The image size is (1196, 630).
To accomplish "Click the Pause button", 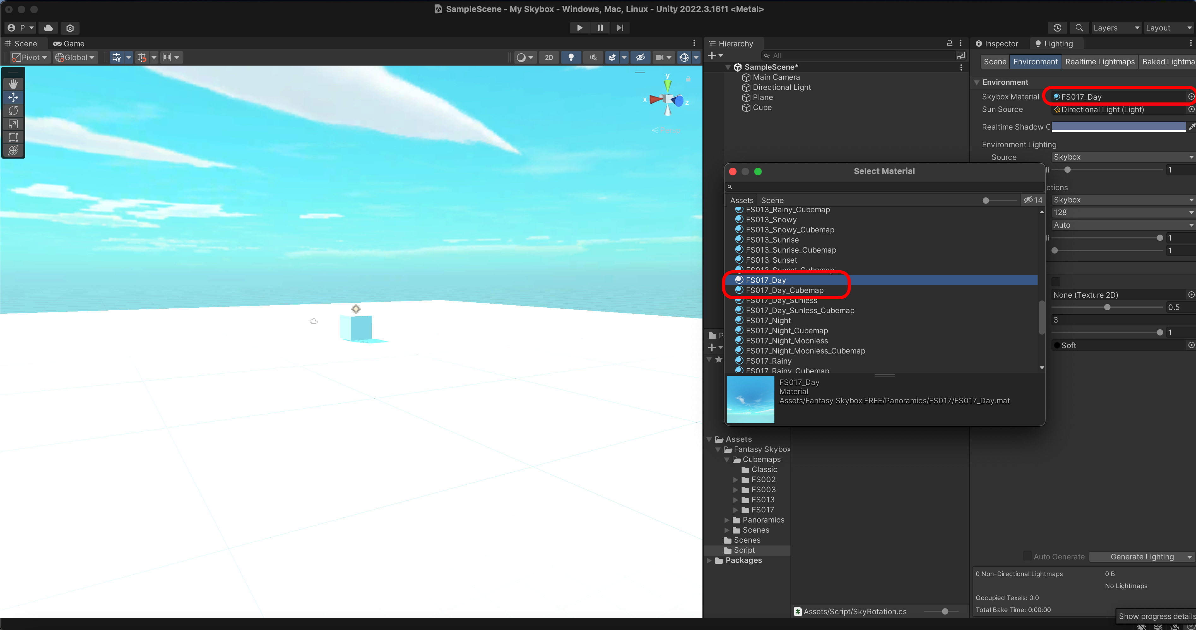I will pos(600,28).
